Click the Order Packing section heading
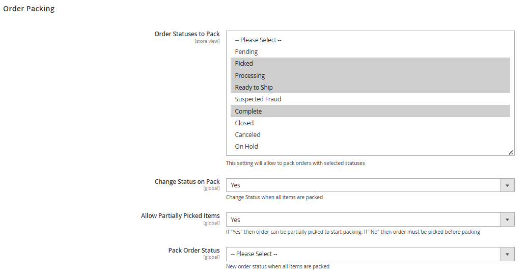The height and width of the screenshot is (275, 528). click(x=29, y=9)
